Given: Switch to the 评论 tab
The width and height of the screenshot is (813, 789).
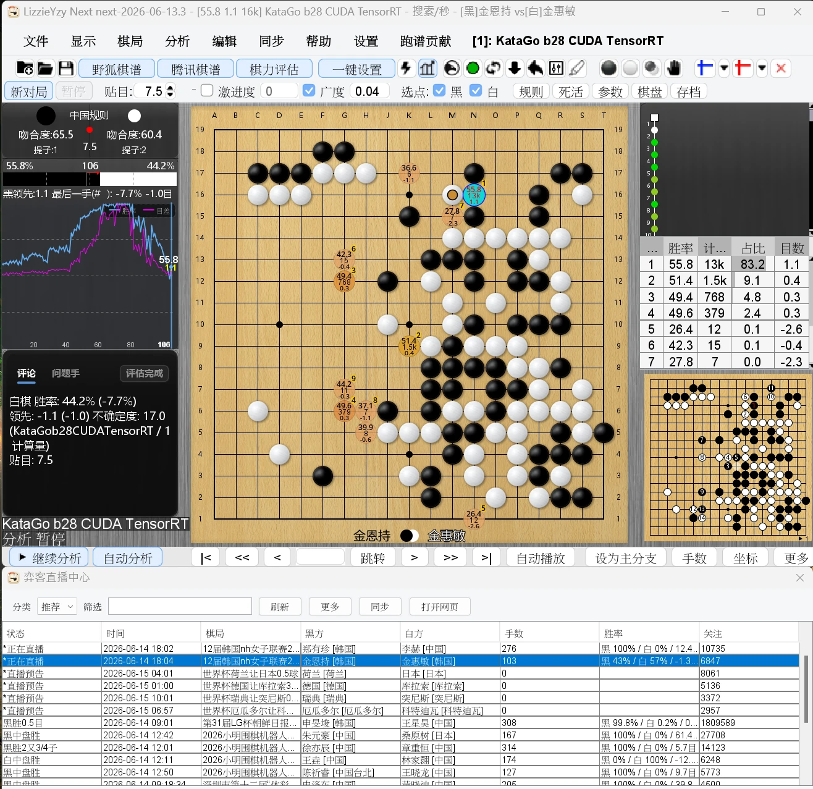Looking at the screenshot, I should tap(27, 373).
